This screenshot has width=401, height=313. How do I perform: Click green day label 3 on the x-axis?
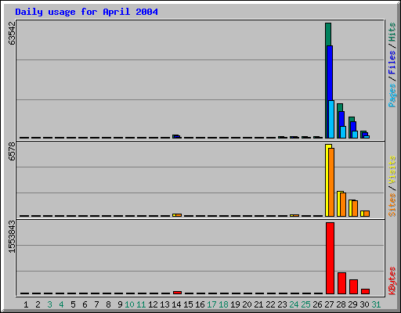(x=49, y=304)
